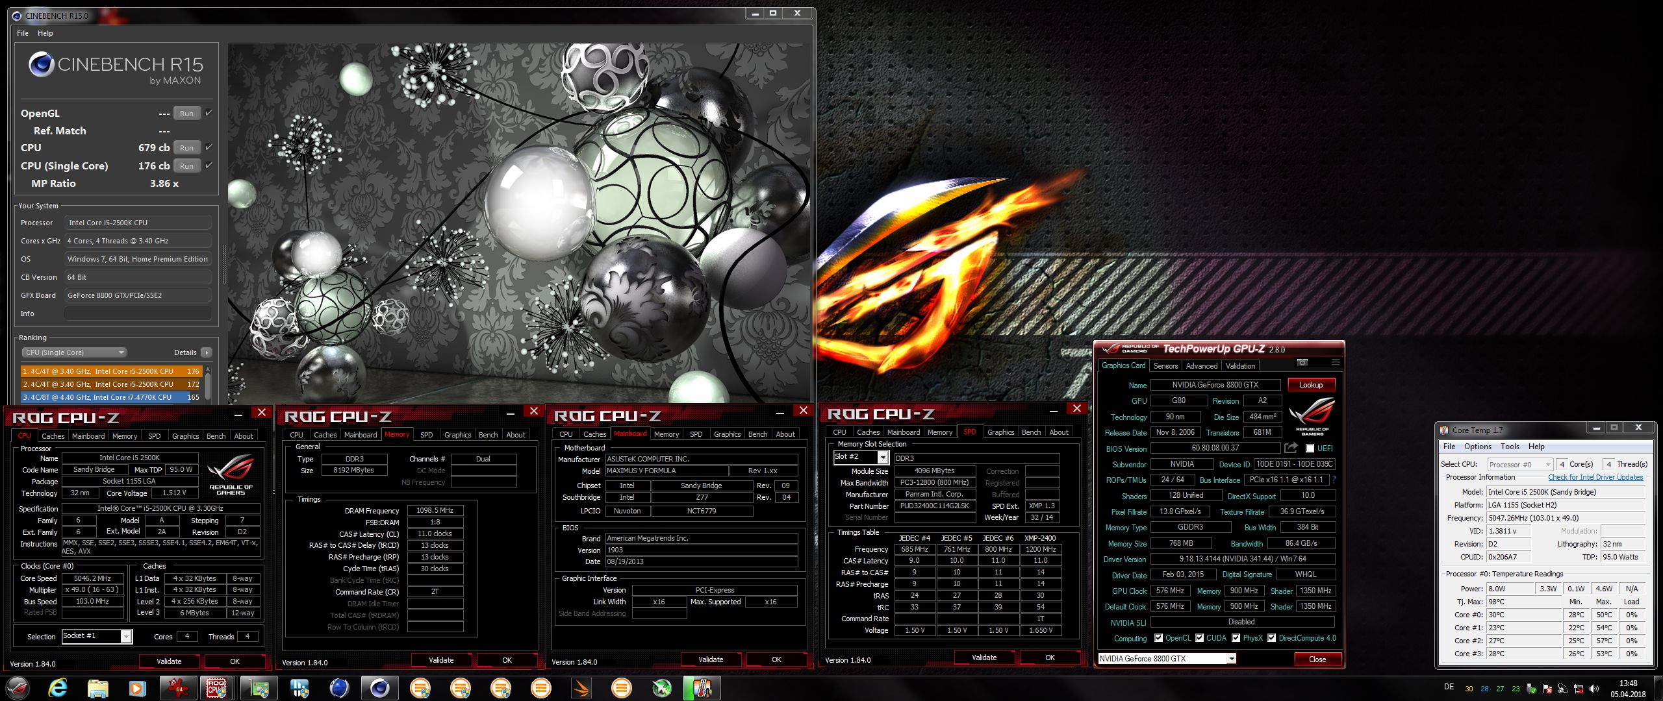Click the Safely Remove Hardware tray icon
Viewport: 1663px width, 701px height.
click(1532, 689)
